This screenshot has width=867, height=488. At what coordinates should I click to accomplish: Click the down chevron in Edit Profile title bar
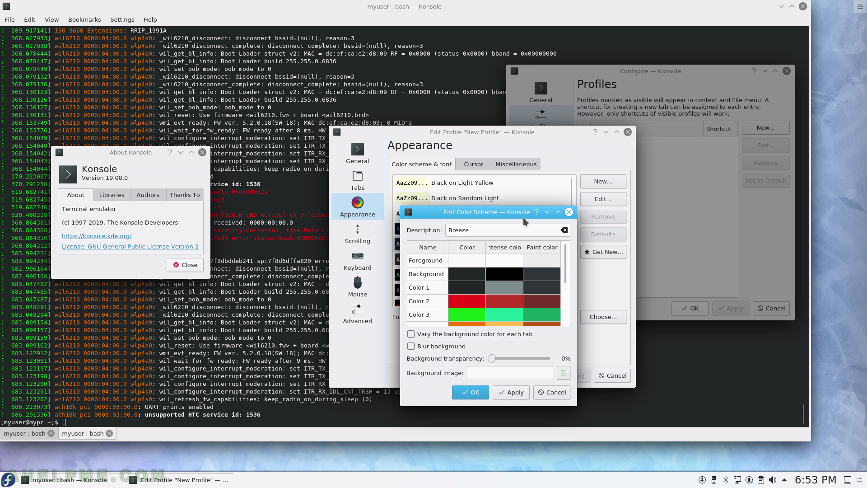[x=606, y=132]
